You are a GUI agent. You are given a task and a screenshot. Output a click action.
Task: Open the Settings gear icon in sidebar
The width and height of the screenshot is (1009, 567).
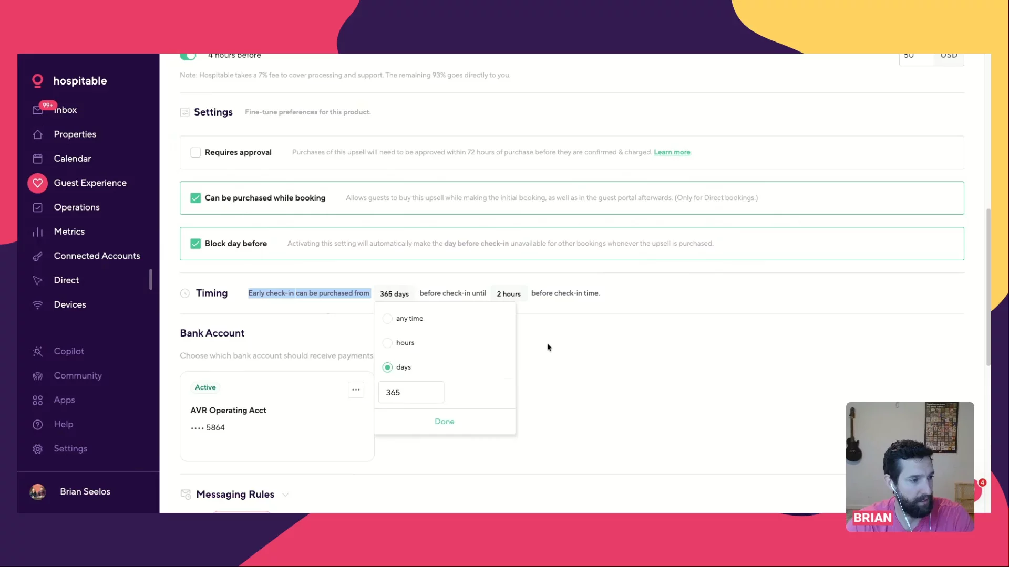tap(37, 449)
